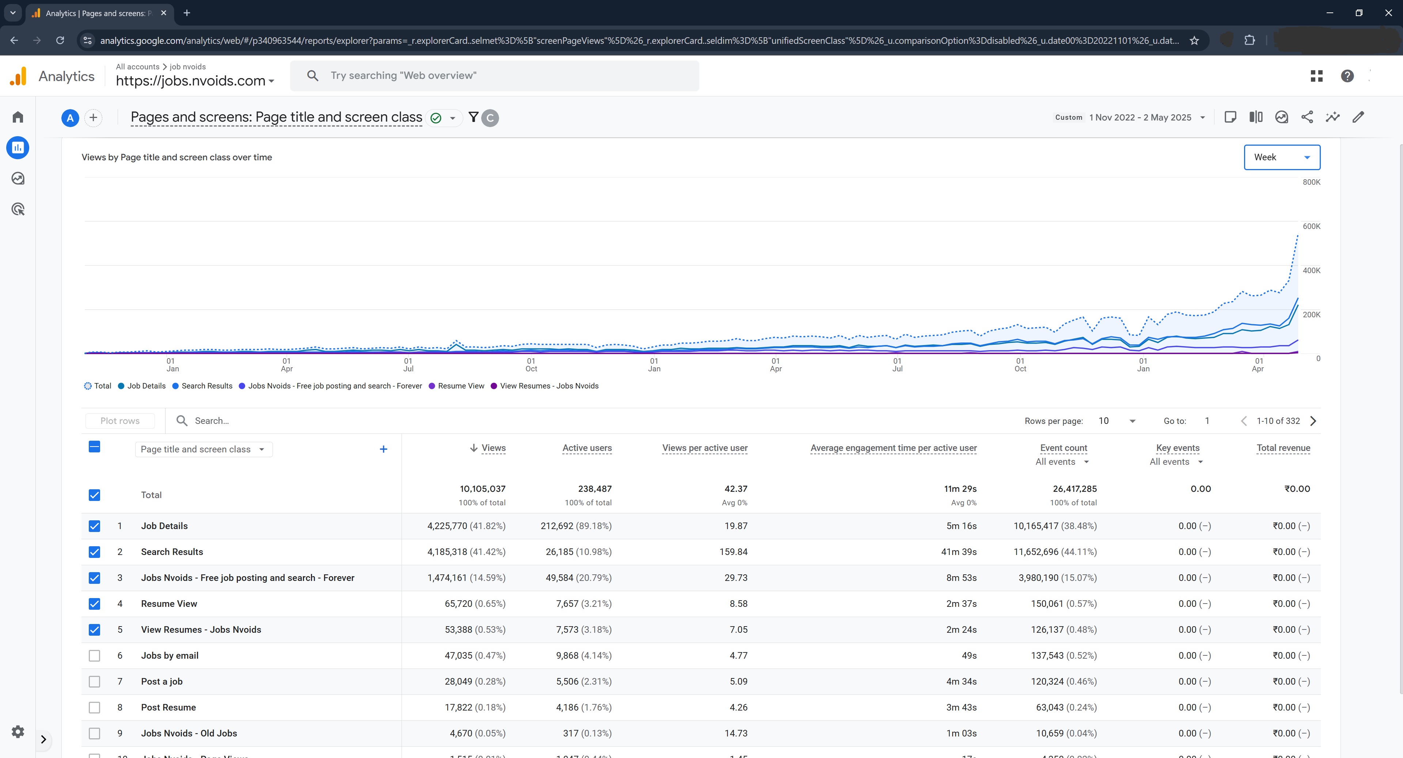Open the Explore icon in sidebar

coord(18,179)
